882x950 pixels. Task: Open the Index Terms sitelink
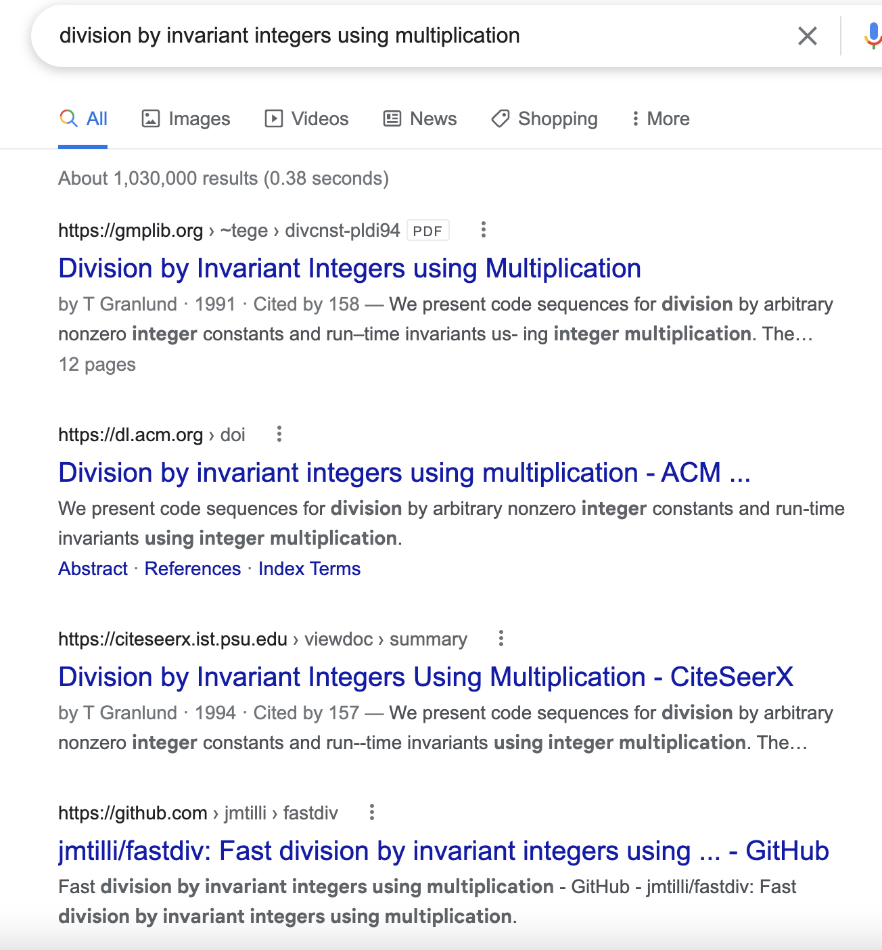tap(310, 569)
